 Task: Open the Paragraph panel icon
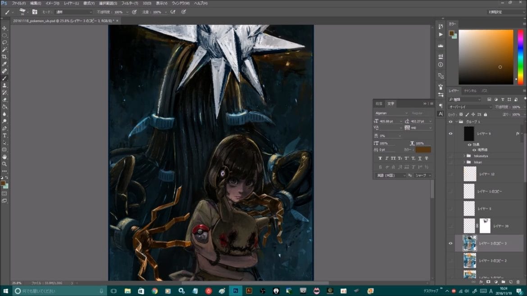click(441, 106)
